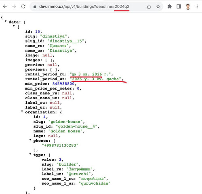
Task: Click class_name_uz null value
Action: point(67,98)
